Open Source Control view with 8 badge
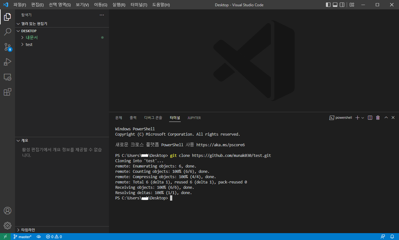 (x=8, y=47)
